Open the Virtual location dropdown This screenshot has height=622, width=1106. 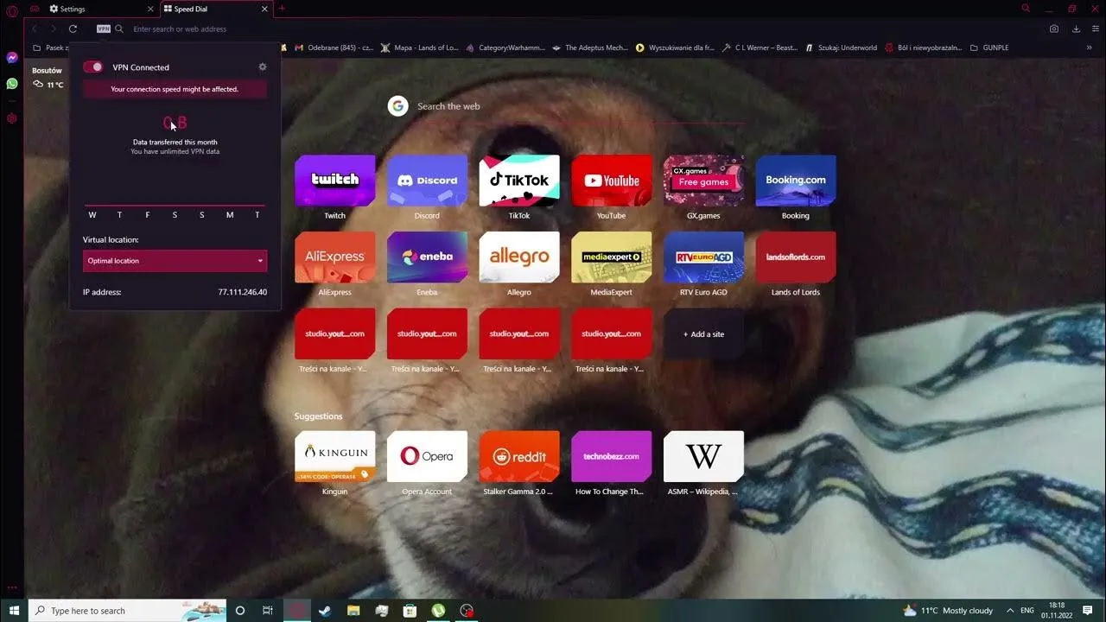[x=175, y=260]
